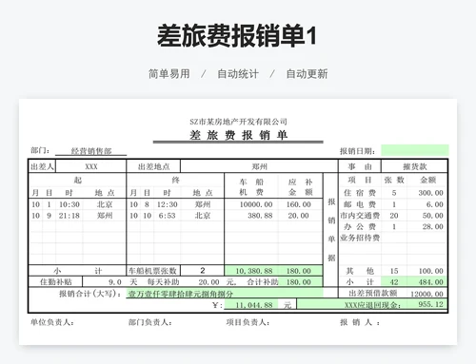This screenshot has height=364, width=476.
Task: Select the traveler name cell XXX
Action: [91, 166]
